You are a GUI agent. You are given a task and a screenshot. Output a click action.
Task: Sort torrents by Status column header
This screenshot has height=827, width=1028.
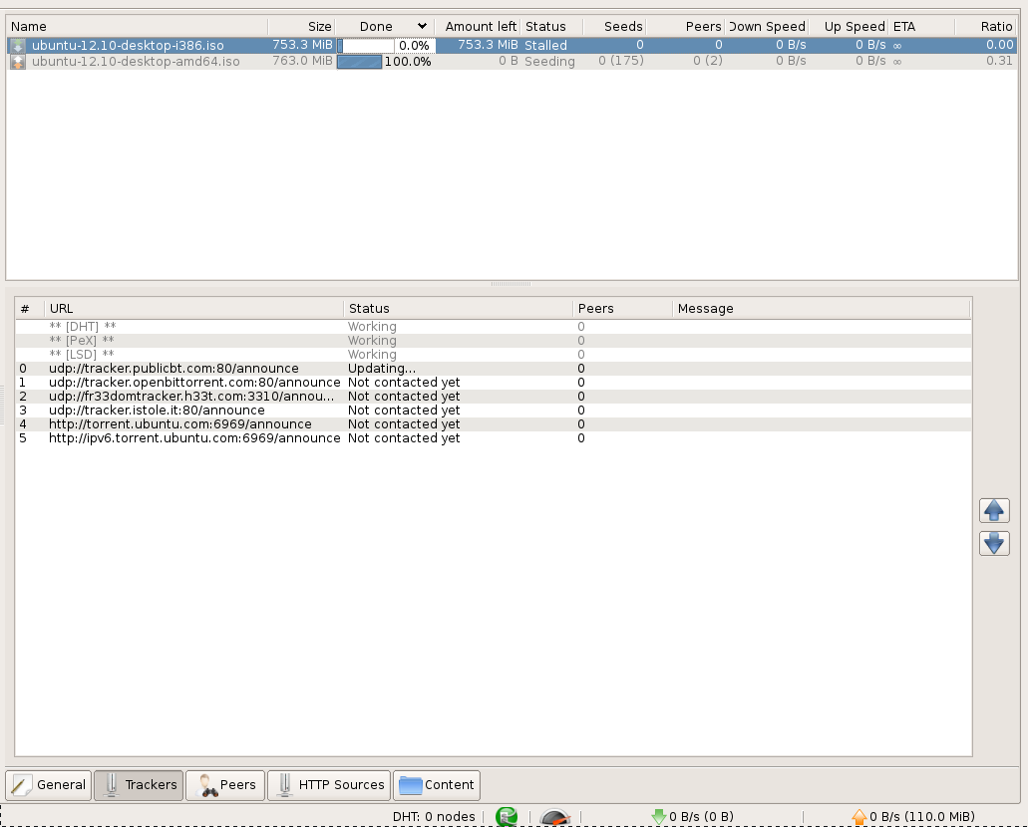(551, 26)
